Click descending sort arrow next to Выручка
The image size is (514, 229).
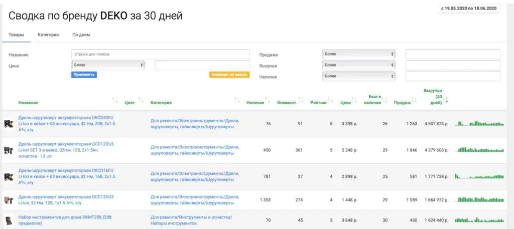coord(447,100)
